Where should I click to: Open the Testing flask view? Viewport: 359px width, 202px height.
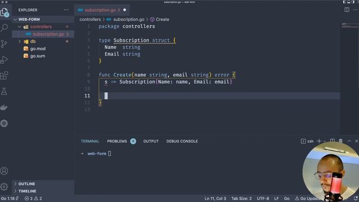[4, 91]
